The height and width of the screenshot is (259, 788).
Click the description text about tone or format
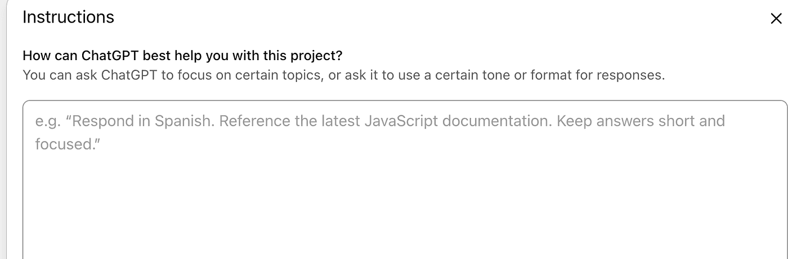[x=343, y=75]
